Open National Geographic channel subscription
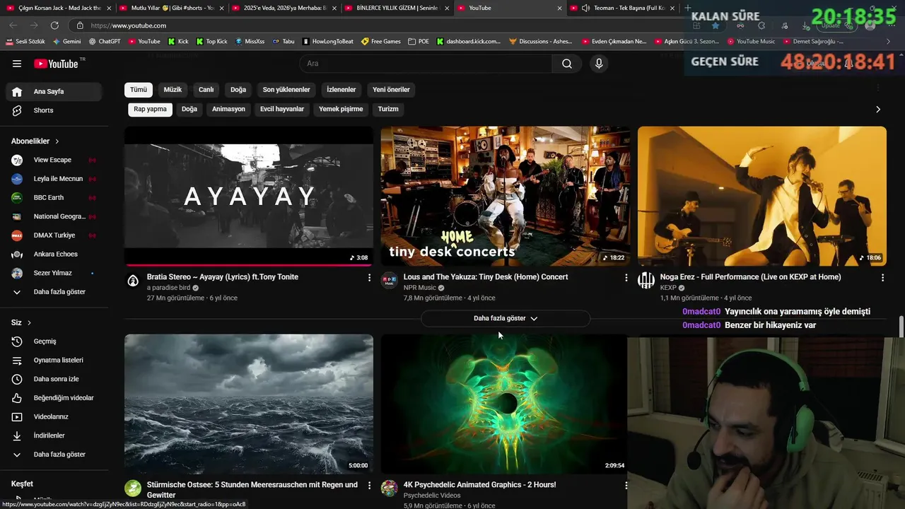The height and width of the screenshot is (509, 905). pos(54,216)
